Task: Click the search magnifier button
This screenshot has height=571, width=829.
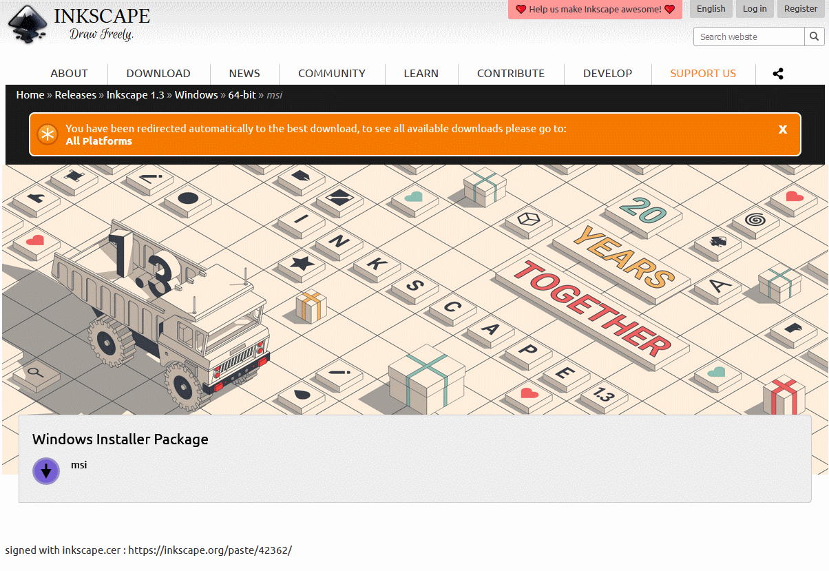Action: click(x=814, y=37)
